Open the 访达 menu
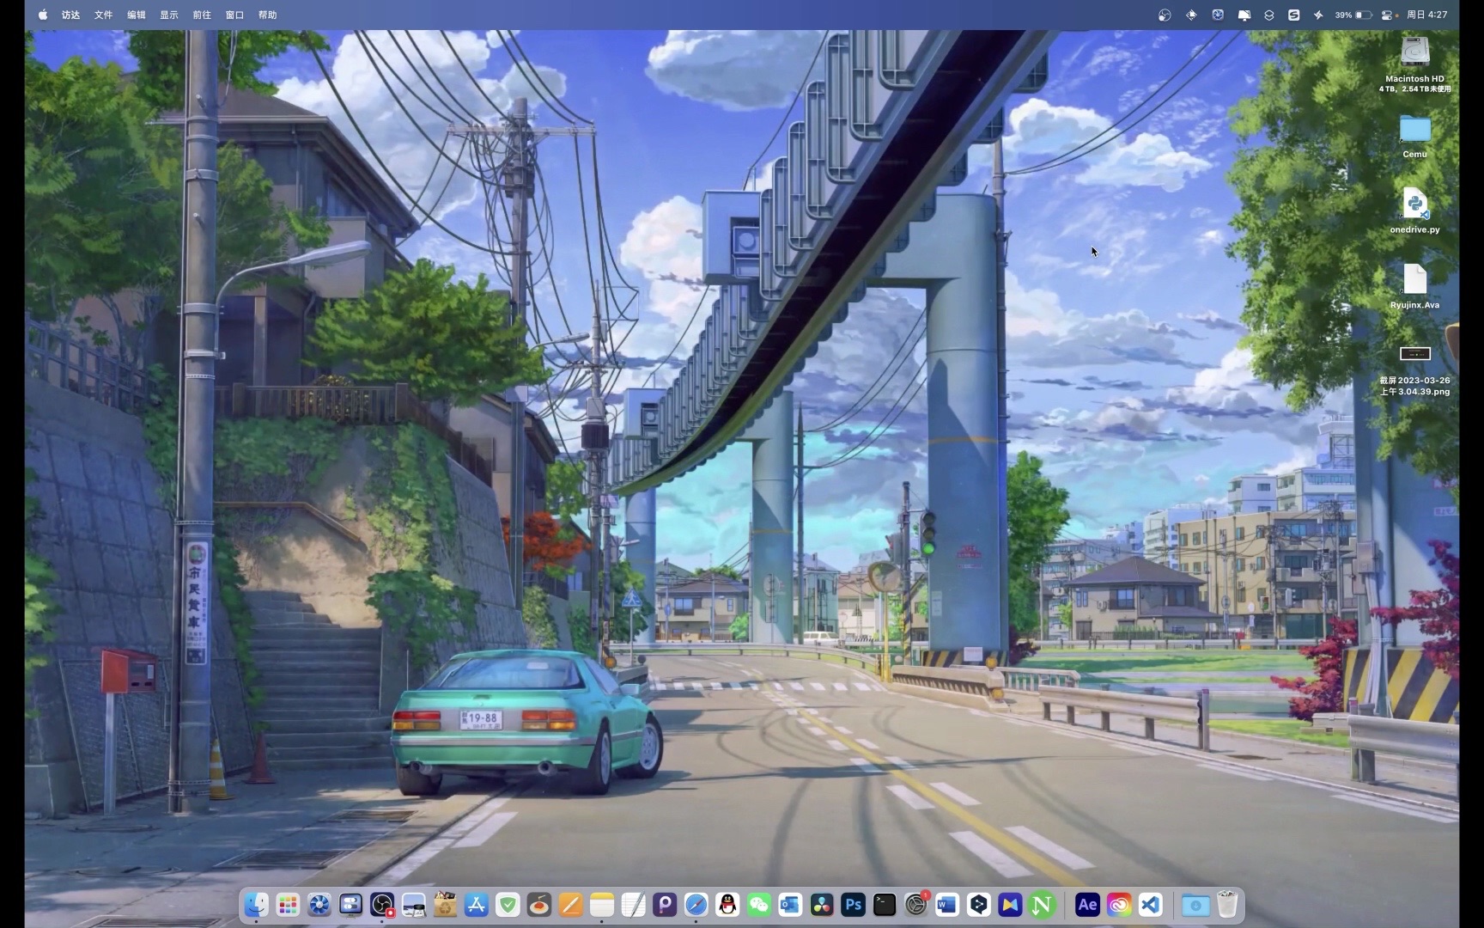The image size is (1484, 928). (x=71, y=15)
